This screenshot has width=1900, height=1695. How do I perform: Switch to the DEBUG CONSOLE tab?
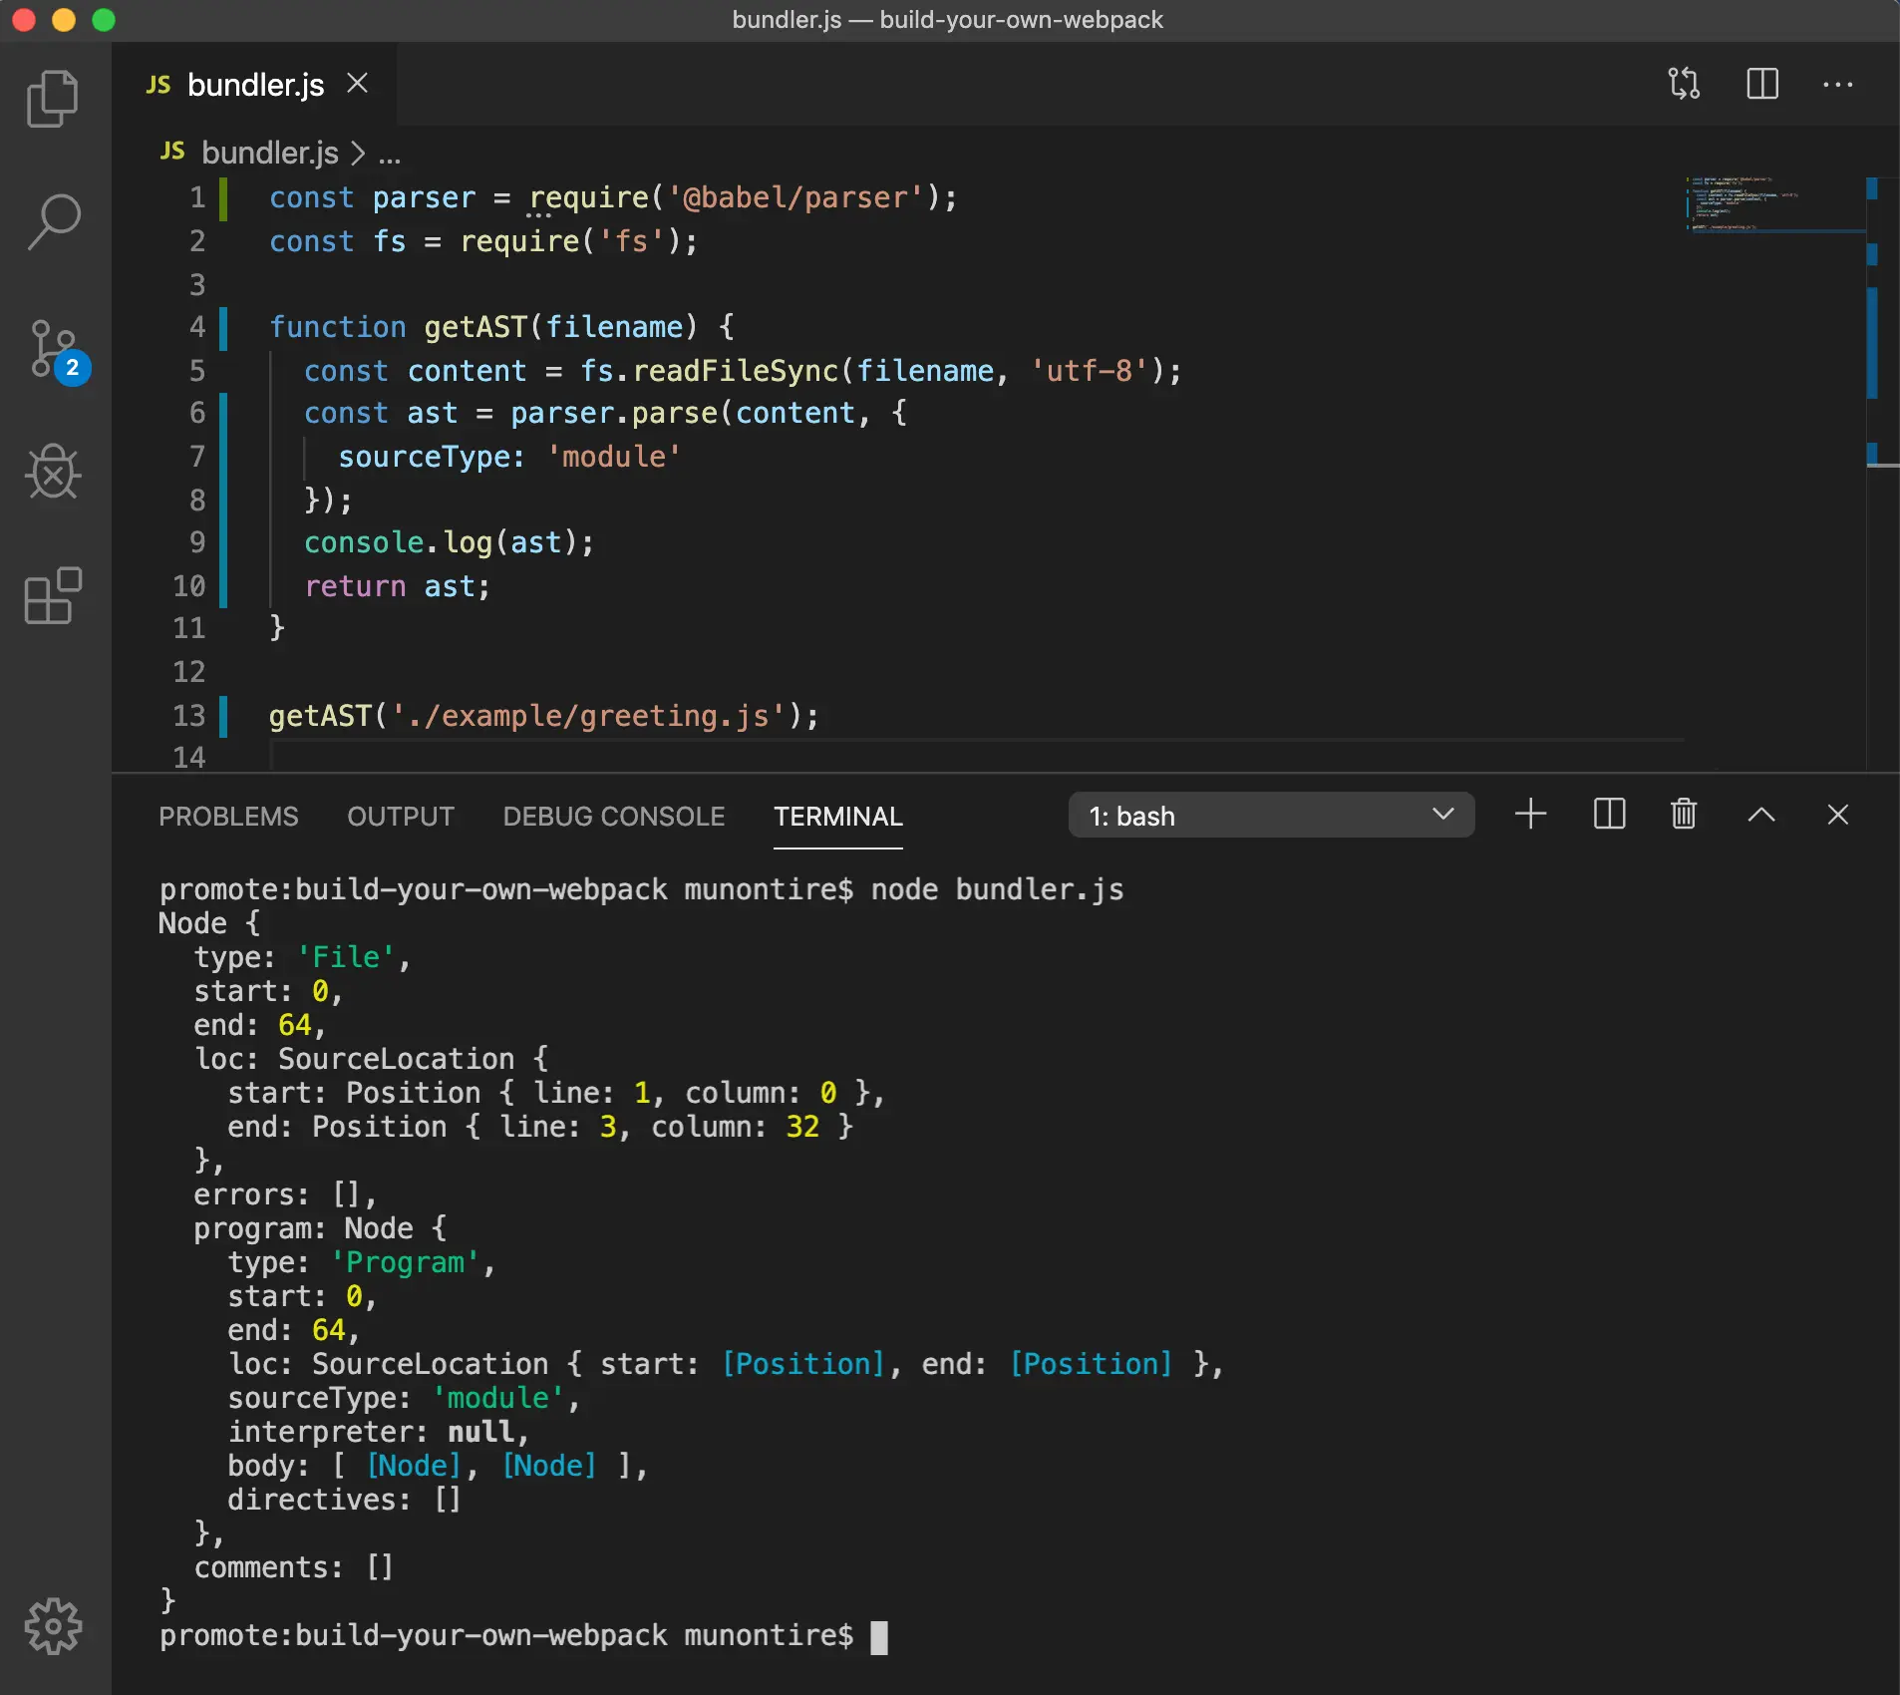(x=613, y=817)
